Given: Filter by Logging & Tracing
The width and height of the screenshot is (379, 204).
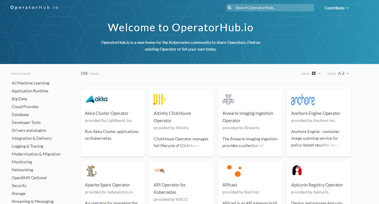Looking at the screenshot, I should point(28,146).
